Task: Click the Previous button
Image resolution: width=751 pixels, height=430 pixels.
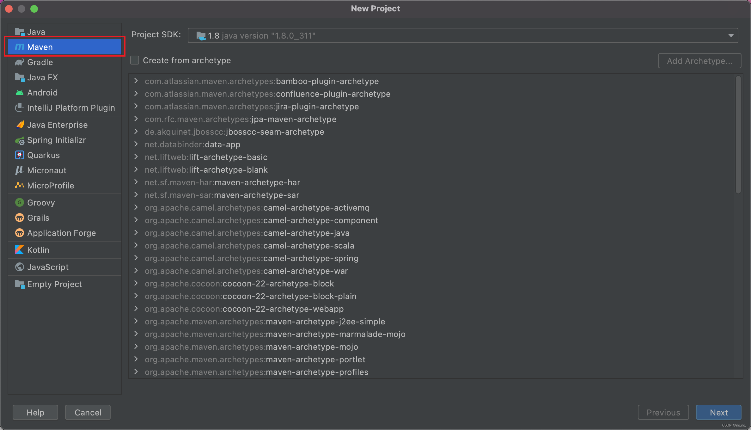Action: point(663,412)
